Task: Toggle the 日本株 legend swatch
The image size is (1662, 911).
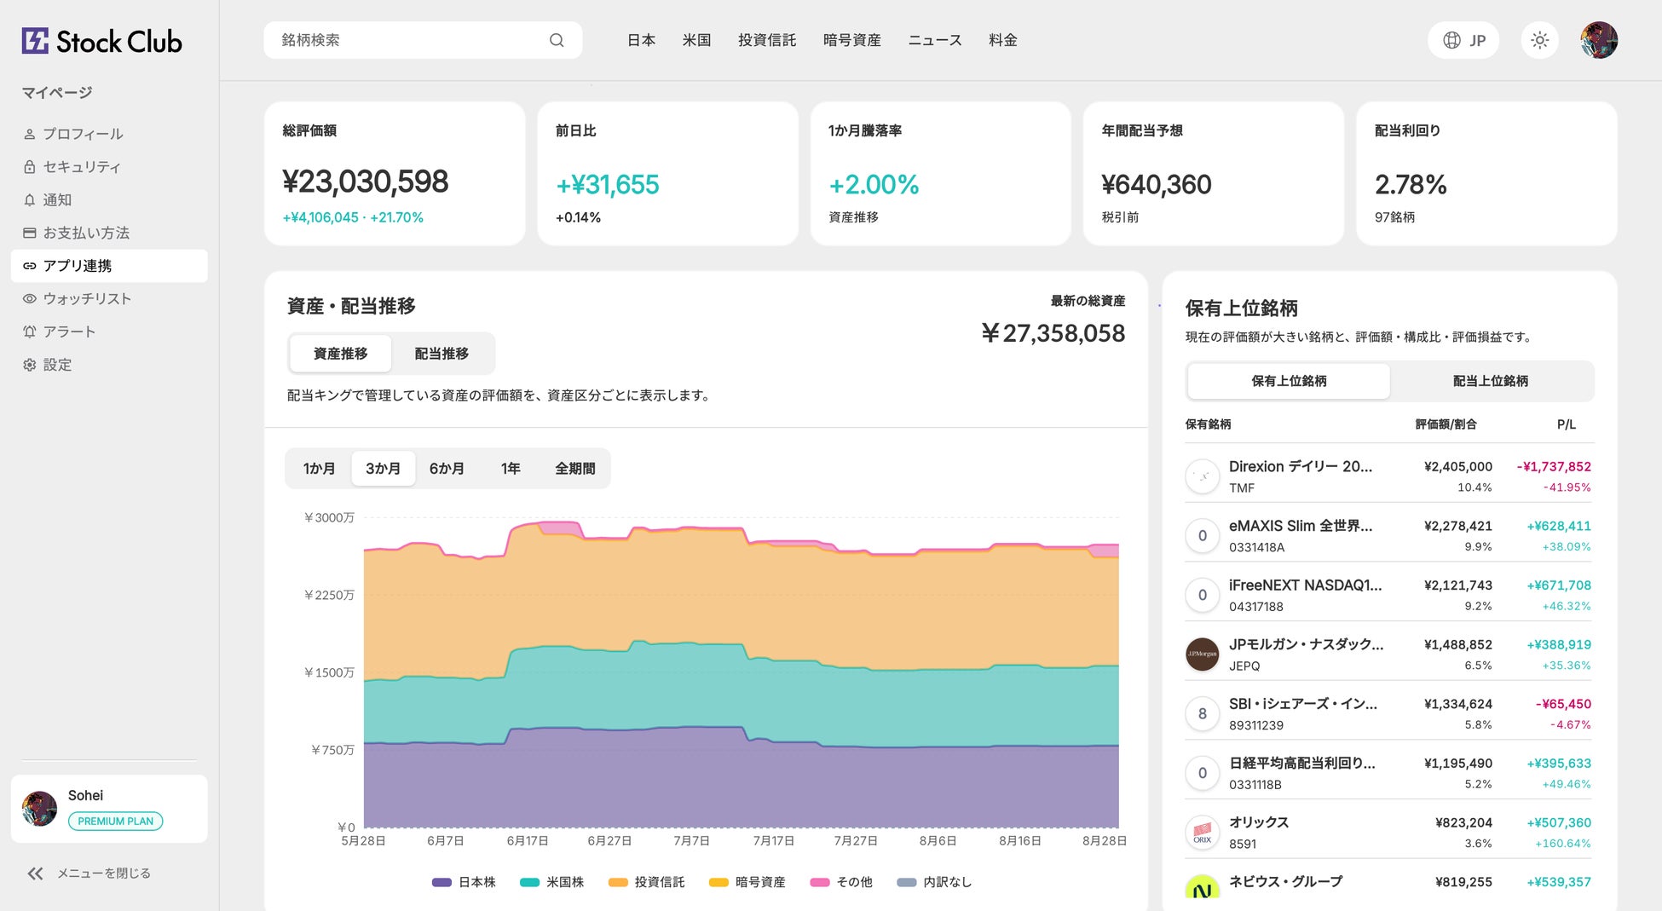Action: click(441, 883)
